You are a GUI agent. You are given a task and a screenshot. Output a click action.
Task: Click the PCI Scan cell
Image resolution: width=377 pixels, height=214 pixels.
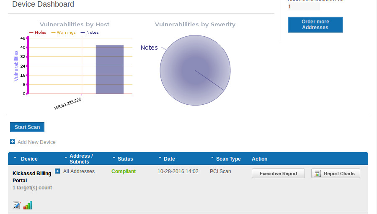click(x=220, y=171)
